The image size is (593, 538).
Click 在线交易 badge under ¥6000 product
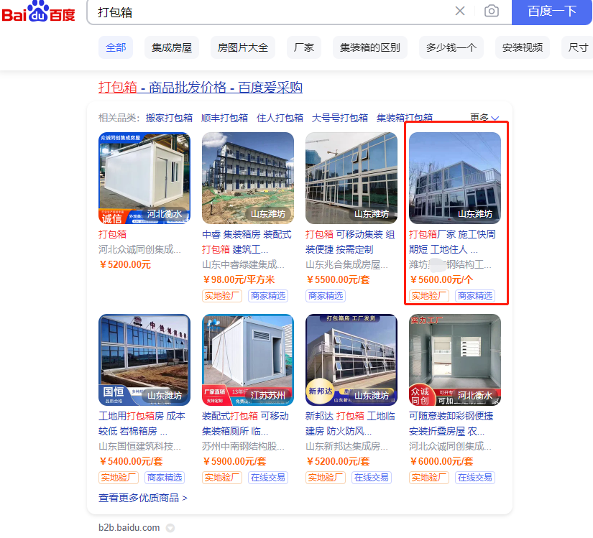coord(475,478)
